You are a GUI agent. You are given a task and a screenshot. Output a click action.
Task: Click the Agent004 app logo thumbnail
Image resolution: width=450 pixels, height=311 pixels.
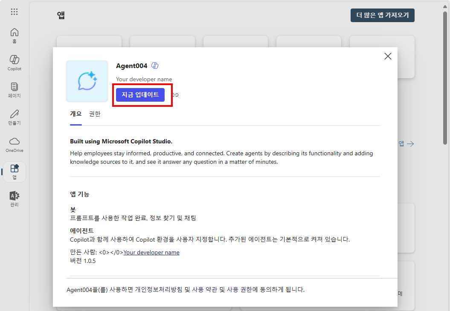click(x=87, y=81)
